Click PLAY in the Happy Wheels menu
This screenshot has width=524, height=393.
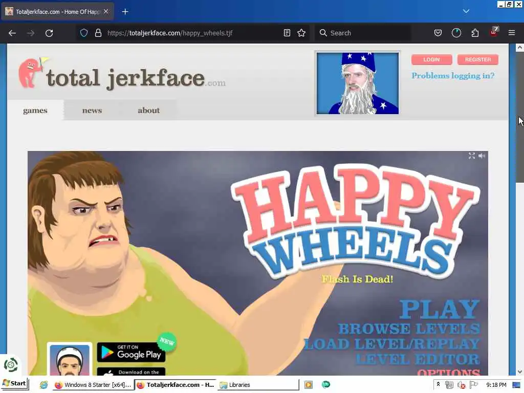pos(440,309)
